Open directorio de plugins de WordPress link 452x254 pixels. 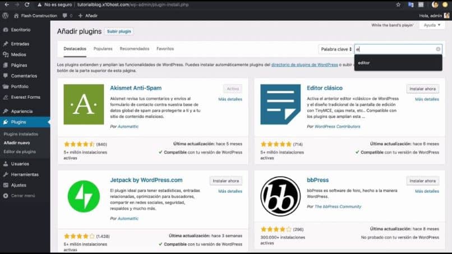305,64
